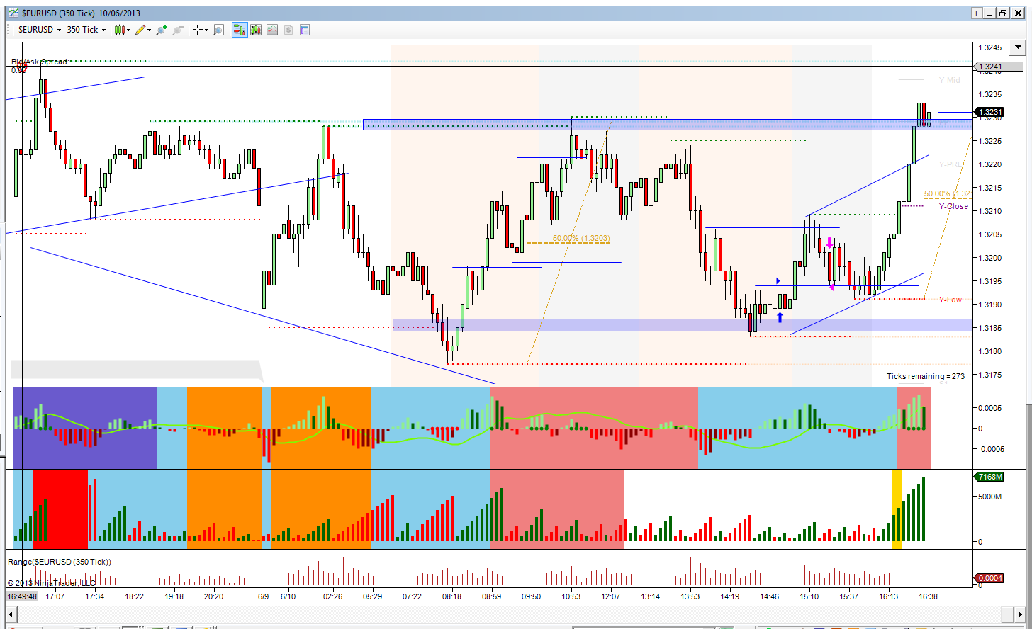Click the "Y-Mid" level label
Image resolution: width=1032 pixels, height=629 pixels.
pos(950,80)
